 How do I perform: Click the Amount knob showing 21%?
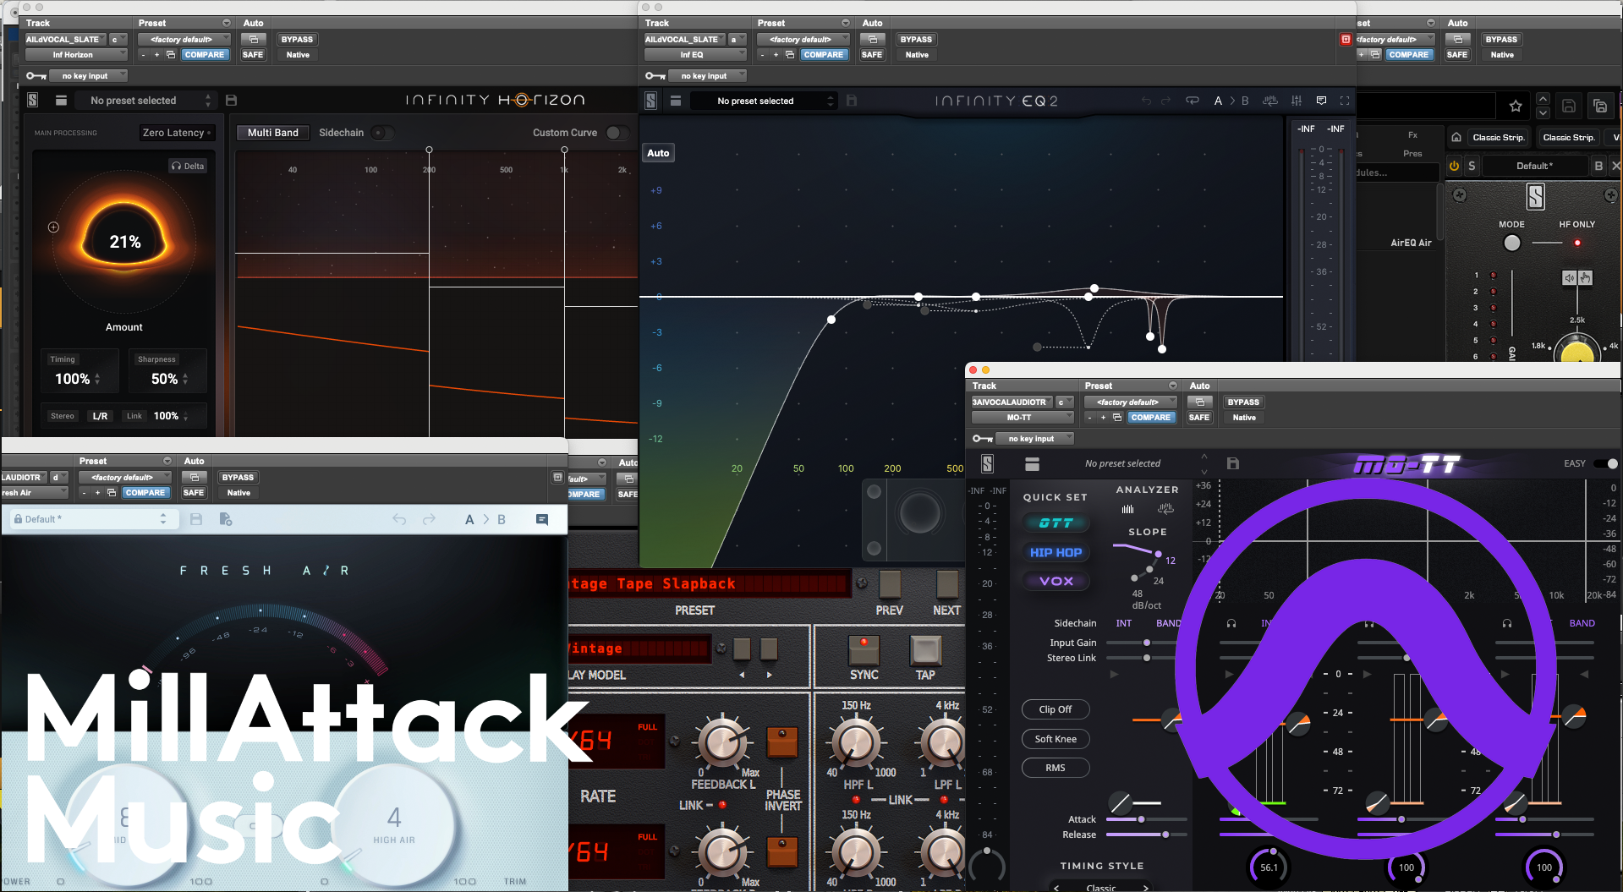(x=124, y=243)
